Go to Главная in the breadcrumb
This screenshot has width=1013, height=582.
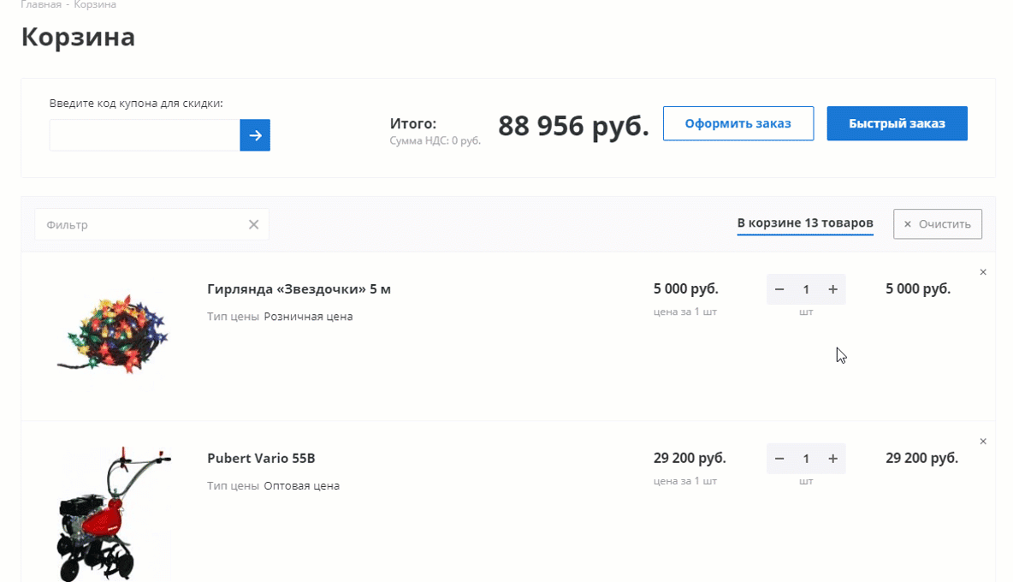point(40,5)
